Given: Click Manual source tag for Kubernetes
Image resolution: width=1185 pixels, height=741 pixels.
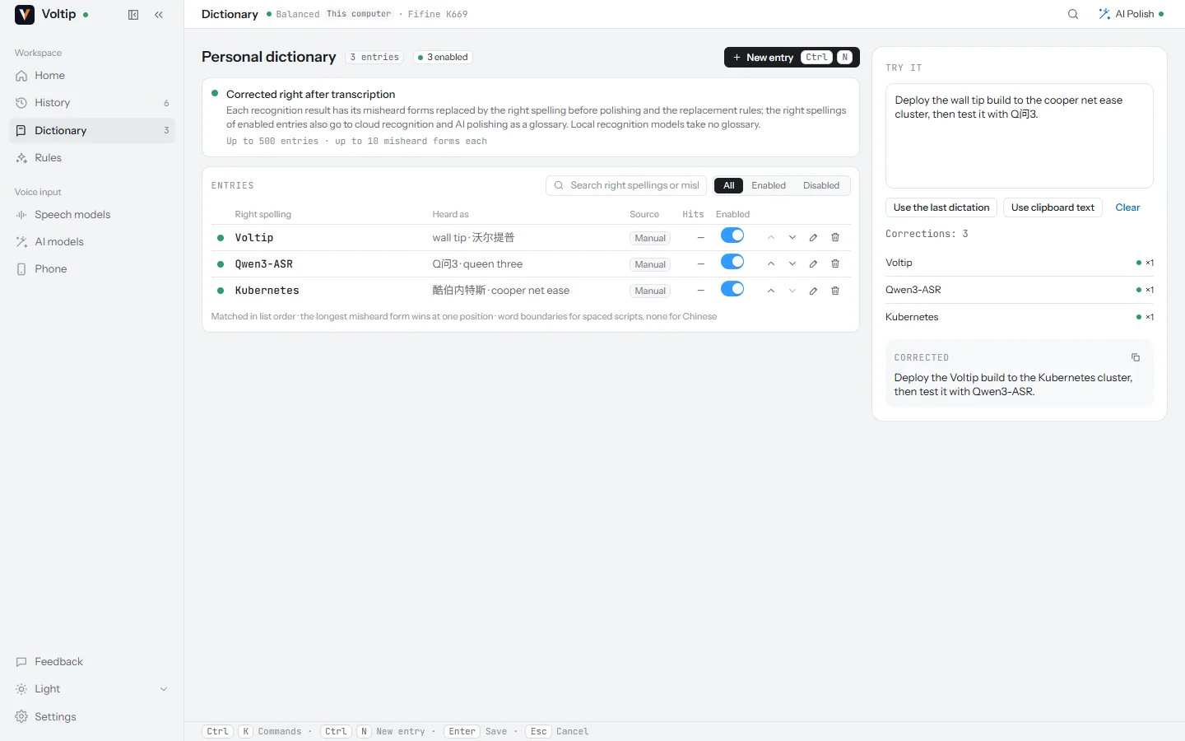Looking at the screenshot, I should pos(650,291).
